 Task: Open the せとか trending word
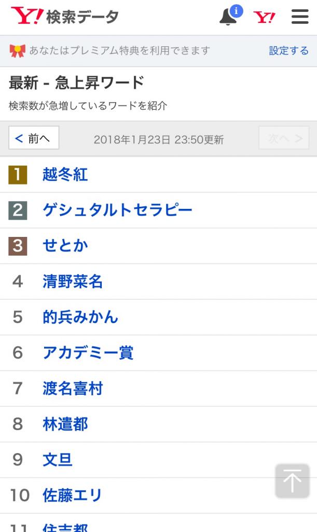point(65,246)
